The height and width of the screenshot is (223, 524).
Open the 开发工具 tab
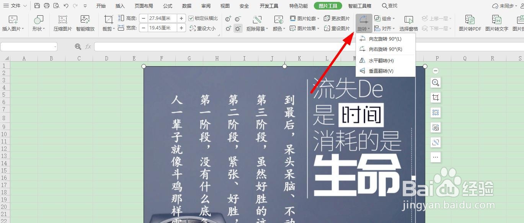[x=269, y=6]
